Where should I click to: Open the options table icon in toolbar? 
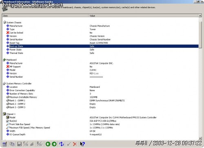coord(4,144)
